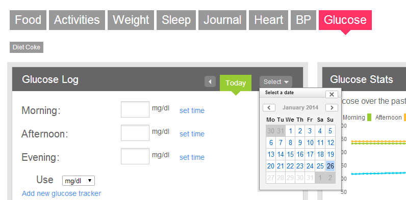Show previous month in the calendar
Image resolution: width=406 pixels, height=200 pixels.
[269, 107]
